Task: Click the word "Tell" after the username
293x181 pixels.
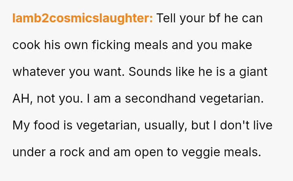Action: [x=166, y=19]
